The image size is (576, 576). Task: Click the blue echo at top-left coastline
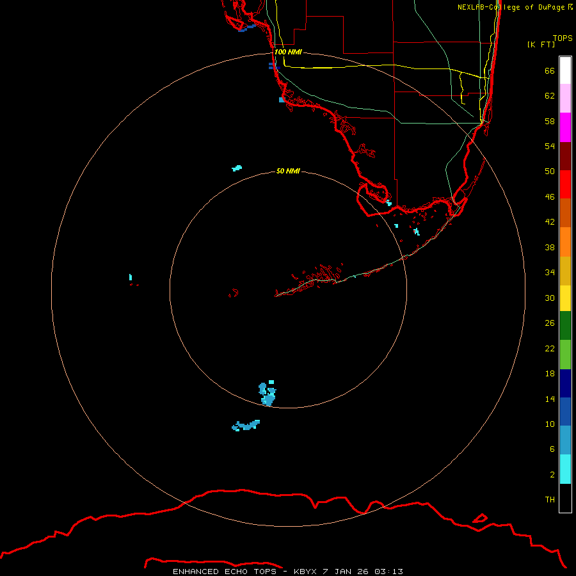[x=247, y=28]
